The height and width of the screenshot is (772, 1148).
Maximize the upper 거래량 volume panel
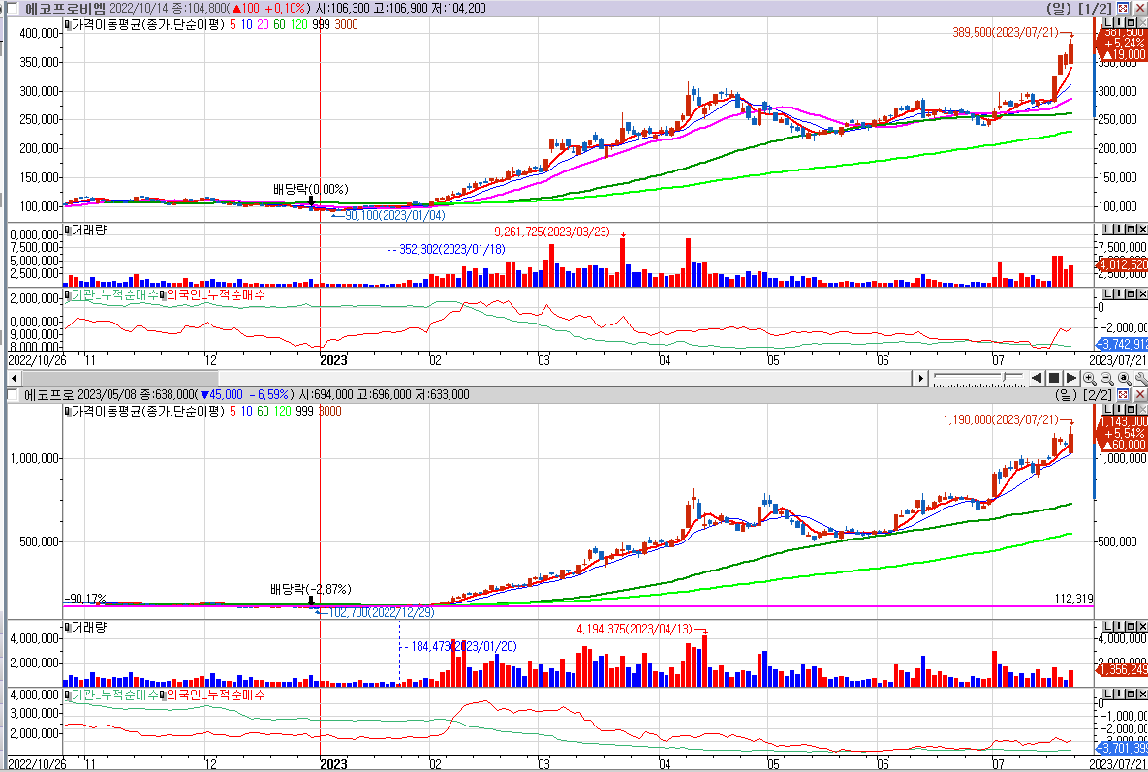[1129, 230]
